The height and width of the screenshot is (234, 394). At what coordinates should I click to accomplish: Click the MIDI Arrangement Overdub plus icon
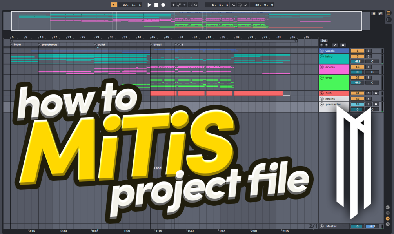click(173, 5)
